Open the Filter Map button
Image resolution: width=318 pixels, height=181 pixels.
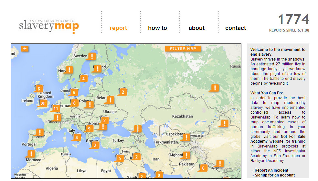[x=183, y=49]
